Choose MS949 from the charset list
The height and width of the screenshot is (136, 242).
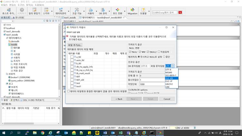click(172, 72)
